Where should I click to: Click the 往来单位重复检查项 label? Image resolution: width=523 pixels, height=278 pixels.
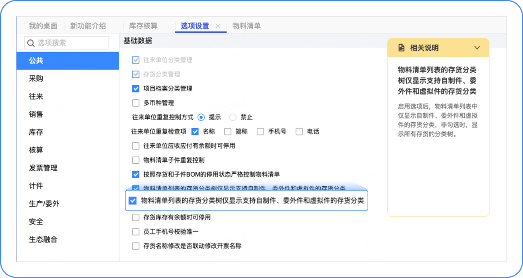pyautogui.click(x=159, y=132)
